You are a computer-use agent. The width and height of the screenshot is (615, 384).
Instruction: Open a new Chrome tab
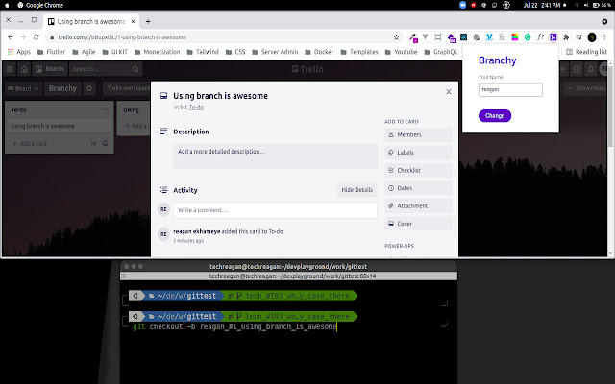(148, 20)
